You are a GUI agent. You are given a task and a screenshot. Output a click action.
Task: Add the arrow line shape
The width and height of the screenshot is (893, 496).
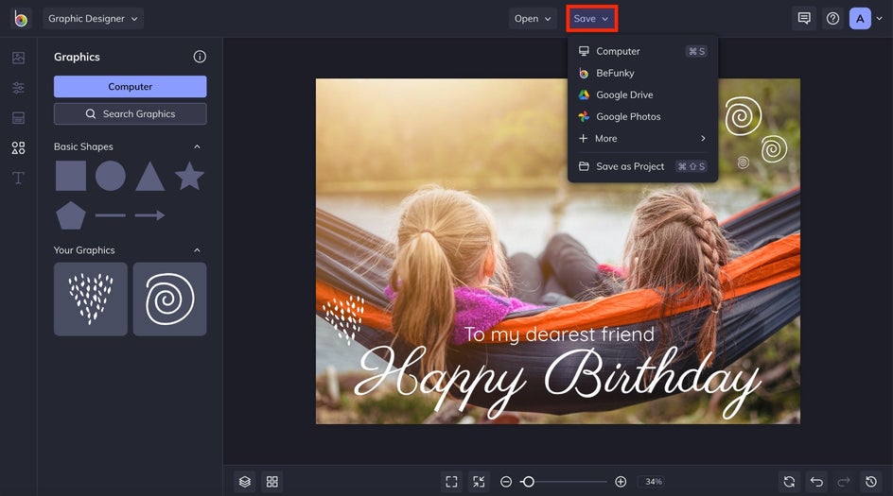coord(149,215)
